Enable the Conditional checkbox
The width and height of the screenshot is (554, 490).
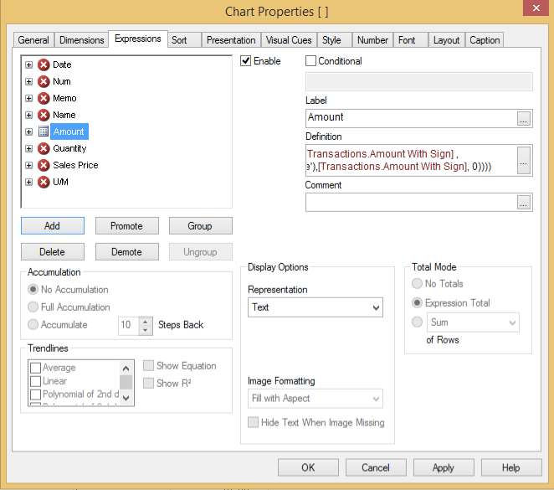pyautogui.click(x=311, y=61)
